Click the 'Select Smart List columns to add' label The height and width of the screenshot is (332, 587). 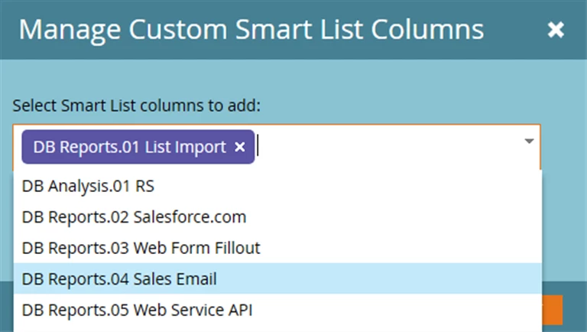coord(137,105)
